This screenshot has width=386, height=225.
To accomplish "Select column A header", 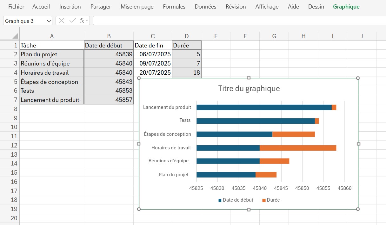I will 52,36.
